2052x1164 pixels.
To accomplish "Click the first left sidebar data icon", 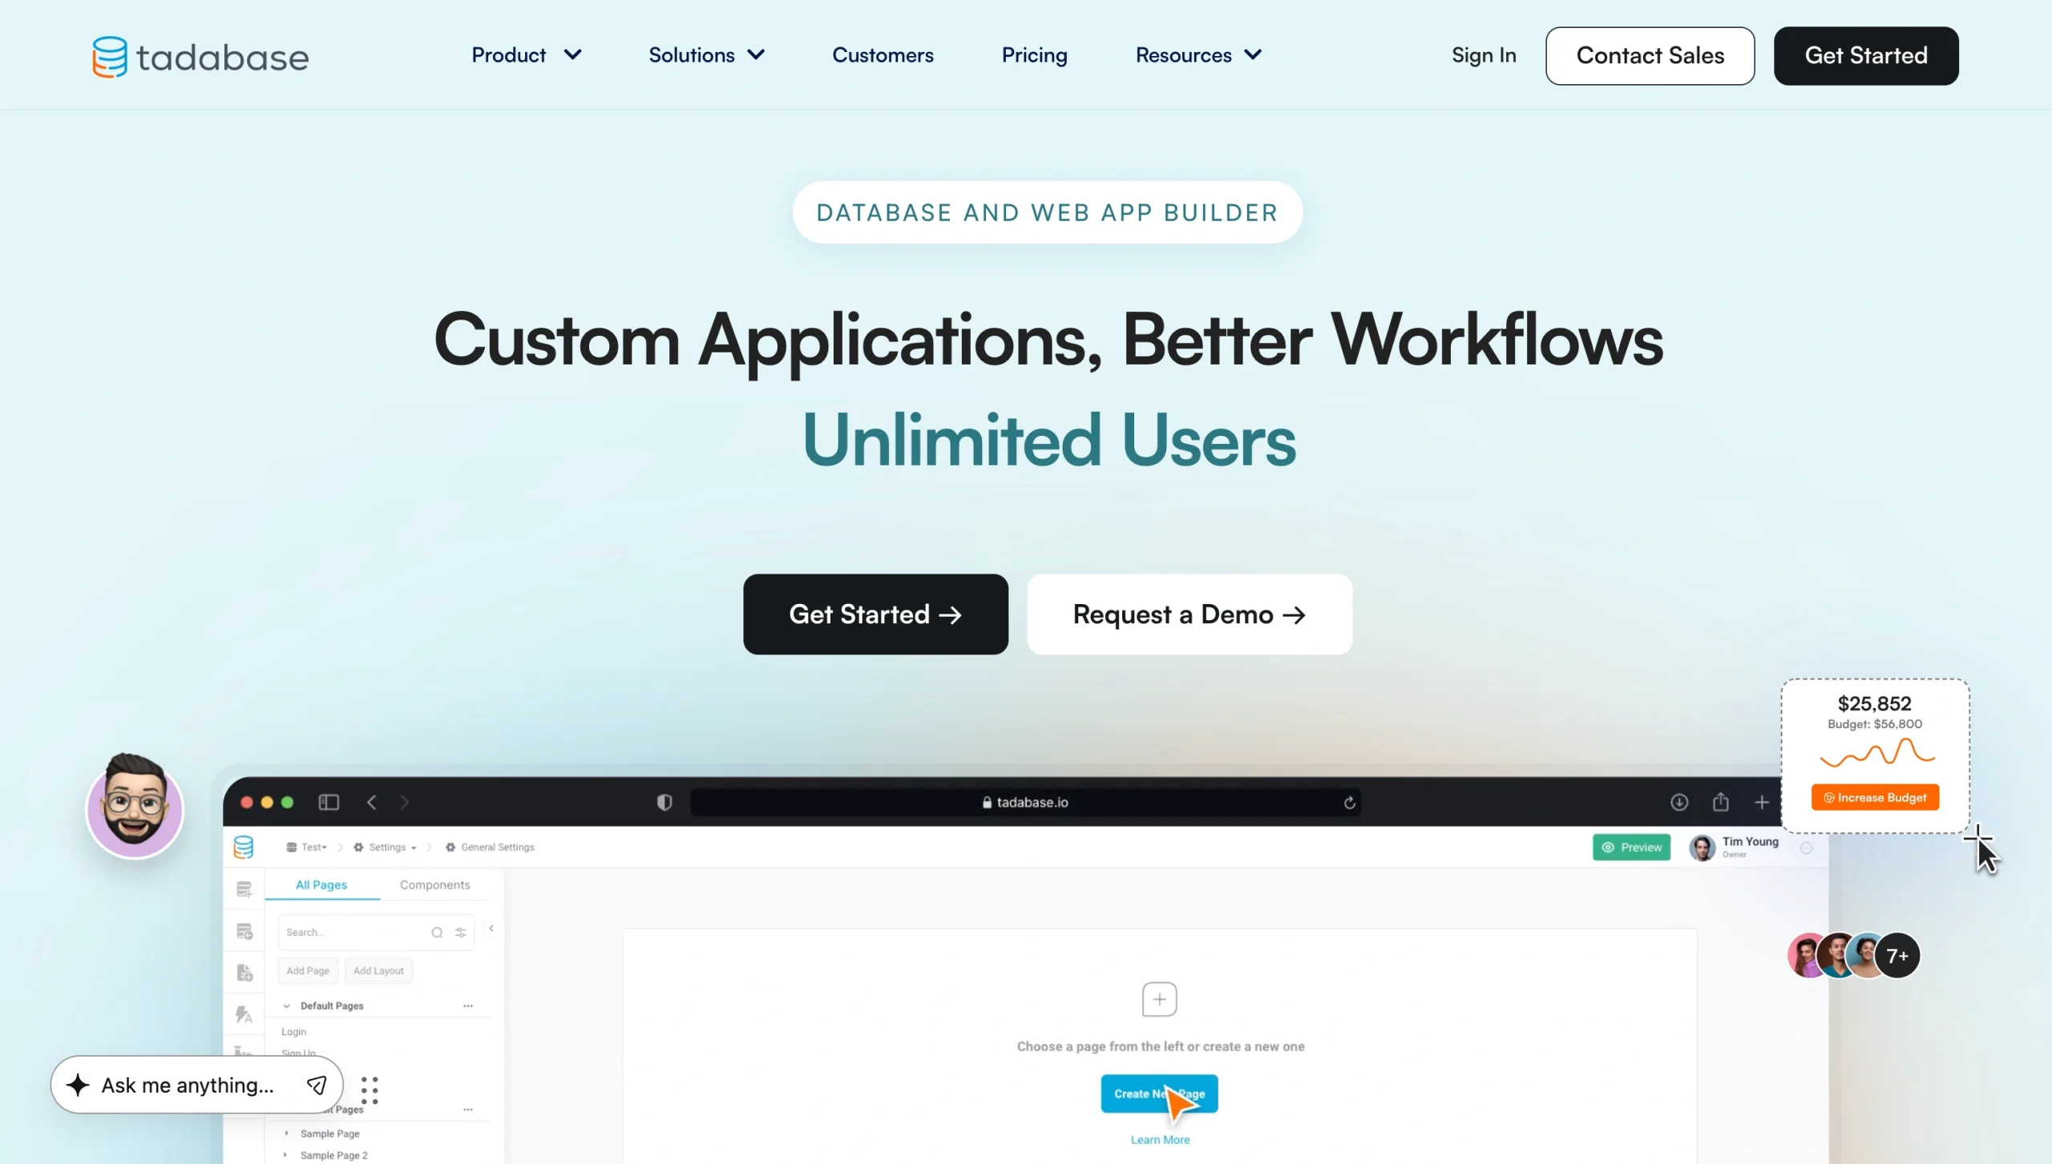I will [244, 889].
